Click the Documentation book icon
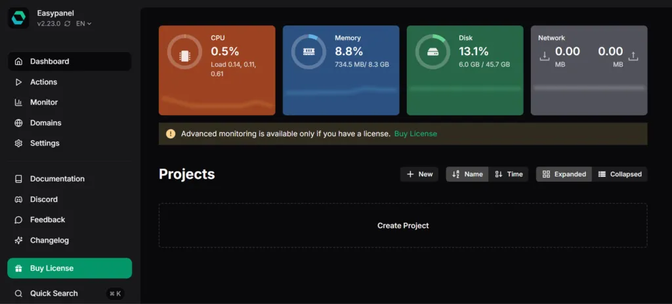The image size is (672, 304). 18,179
